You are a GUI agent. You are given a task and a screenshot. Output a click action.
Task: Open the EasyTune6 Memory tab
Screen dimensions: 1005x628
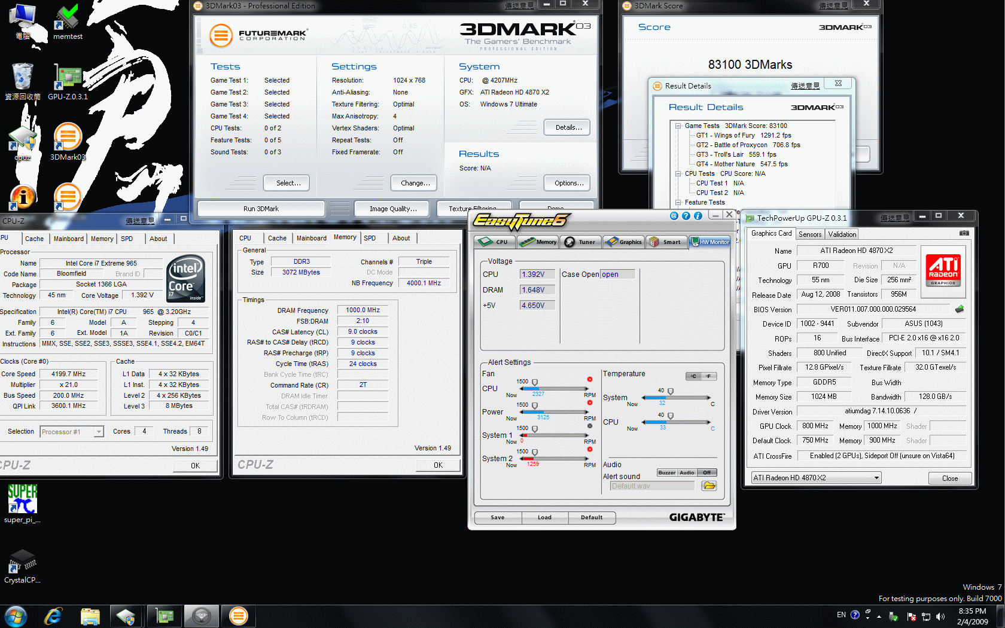538,242
